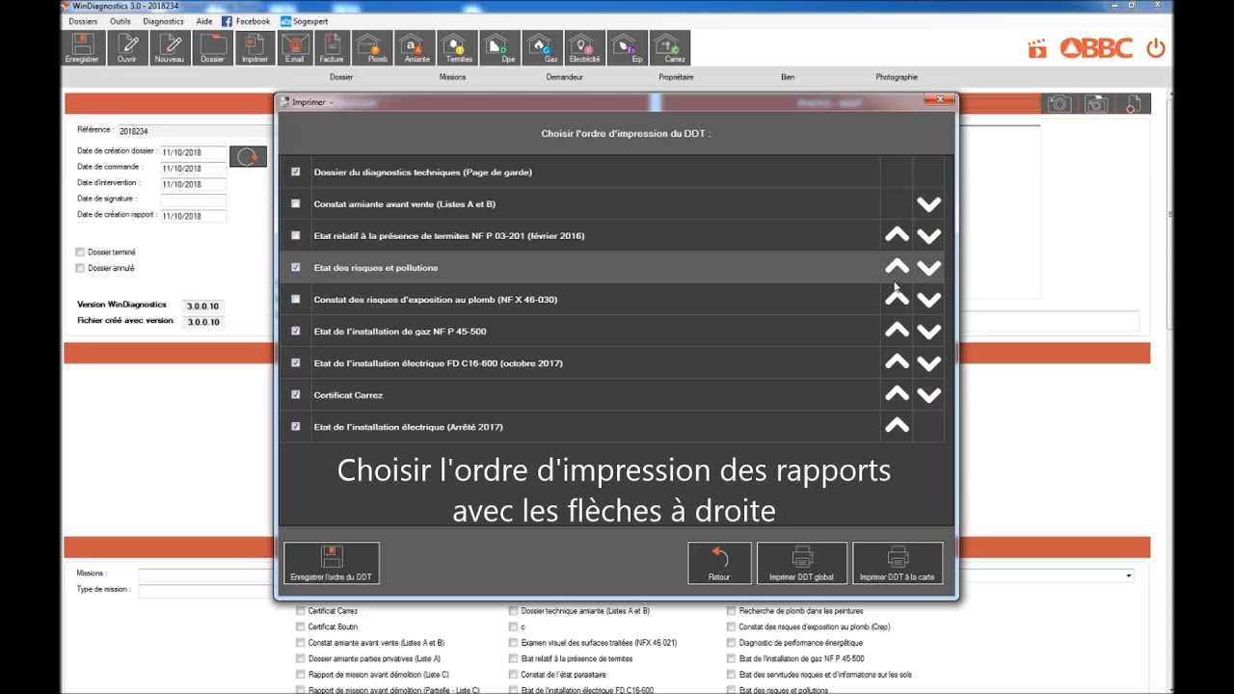The width and height of the screenshot is (1234, 694).
Task: Uncheck Certificat Carrez in print dialog
Action: pos(296,394)
